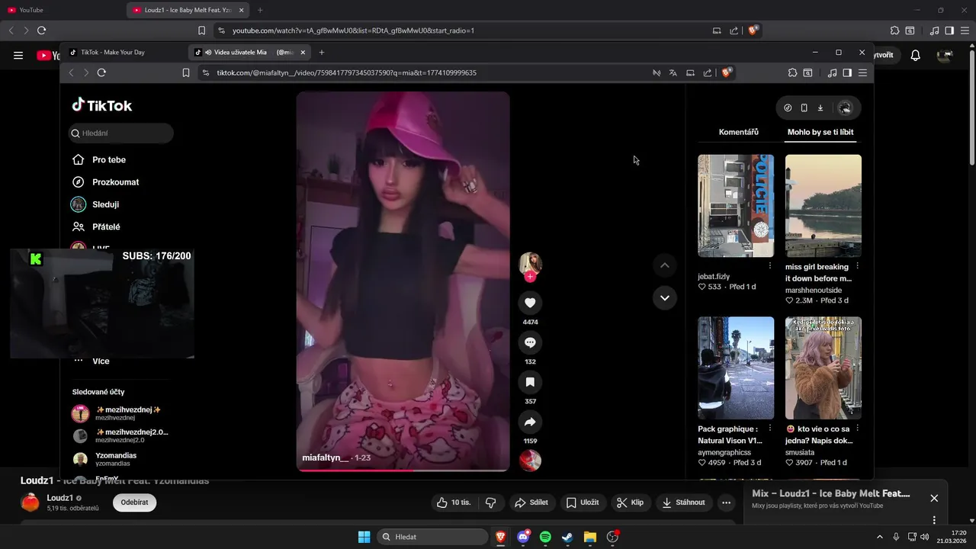Open more options for Pack graphique video
The width and height of the screenshot is (976, 549).
coord(770,429)
